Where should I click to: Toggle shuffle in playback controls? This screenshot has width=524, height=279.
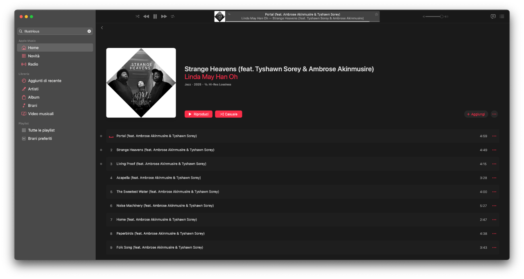coord(138,16)
